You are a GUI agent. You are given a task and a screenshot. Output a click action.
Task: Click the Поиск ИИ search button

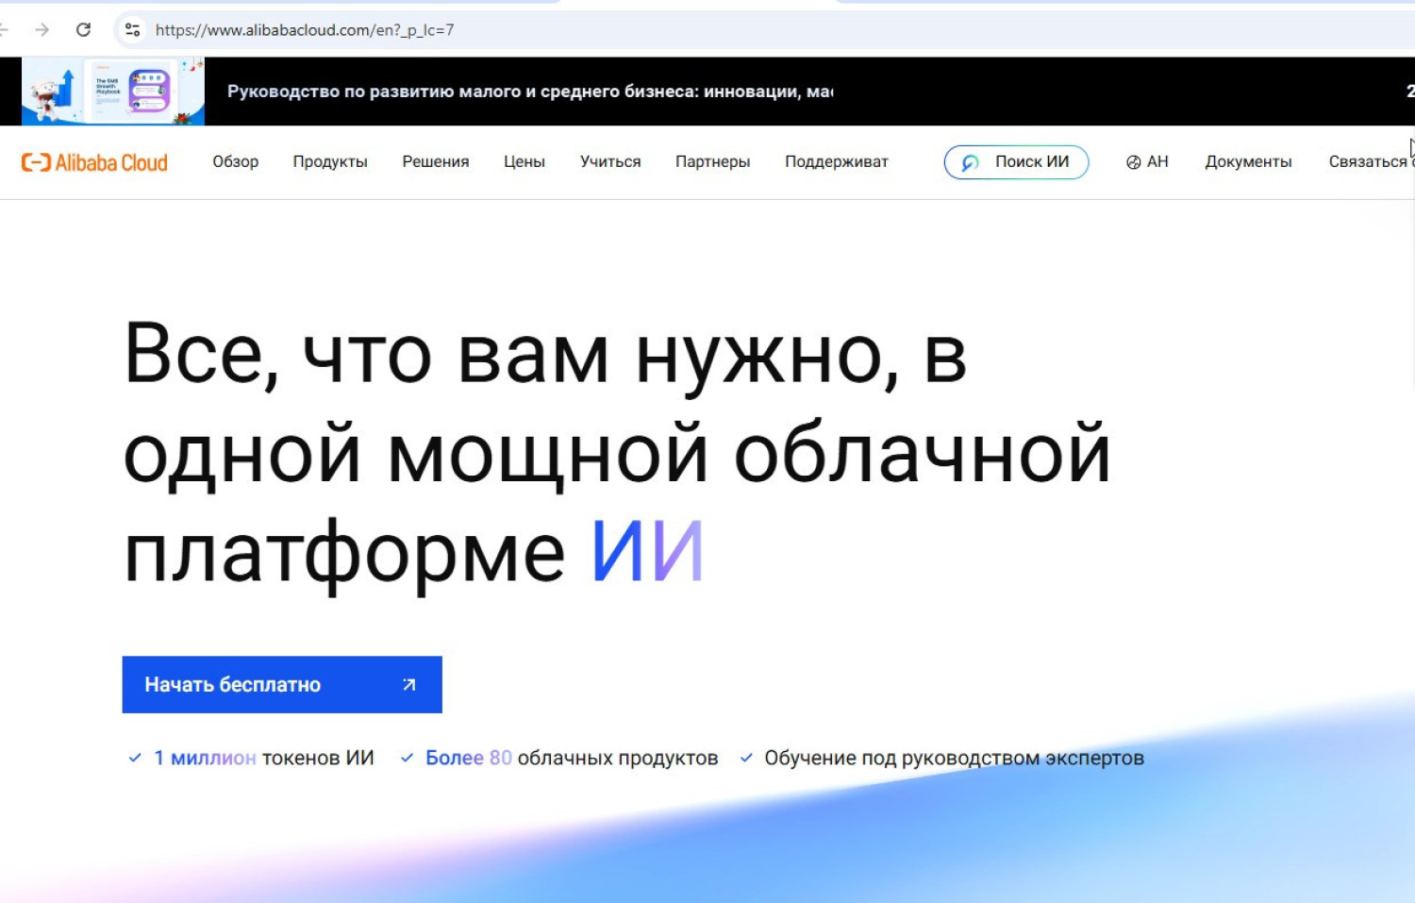[x=1016, y=162]
